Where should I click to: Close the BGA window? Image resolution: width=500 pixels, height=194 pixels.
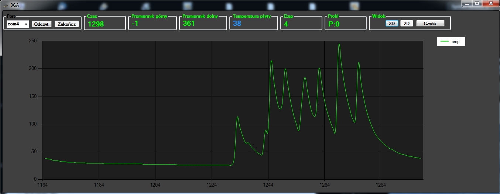point(490,3)
